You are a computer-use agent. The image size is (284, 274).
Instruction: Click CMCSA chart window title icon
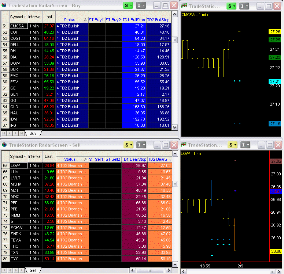click(x=184, y=6)
